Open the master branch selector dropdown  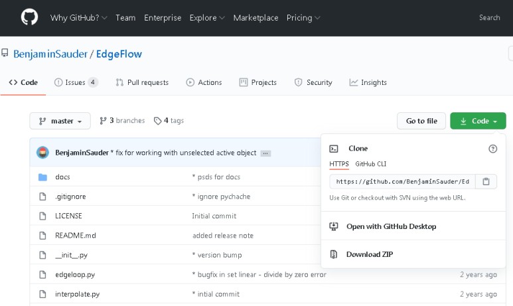coord(60,121)
